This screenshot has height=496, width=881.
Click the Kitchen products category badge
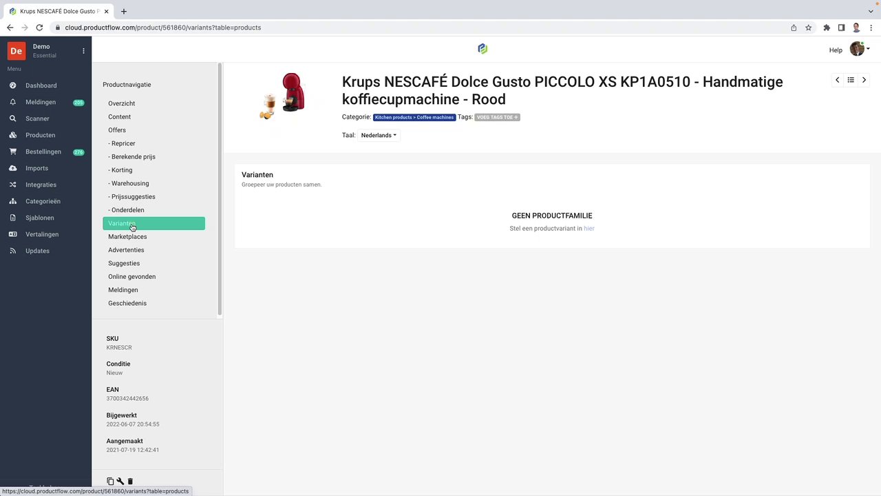tap(414, 117)
